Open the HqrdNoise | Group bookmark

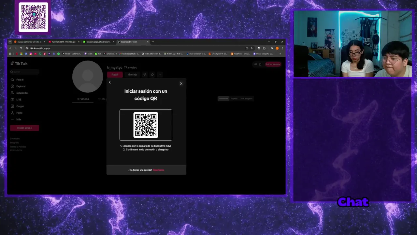[240, 54]
